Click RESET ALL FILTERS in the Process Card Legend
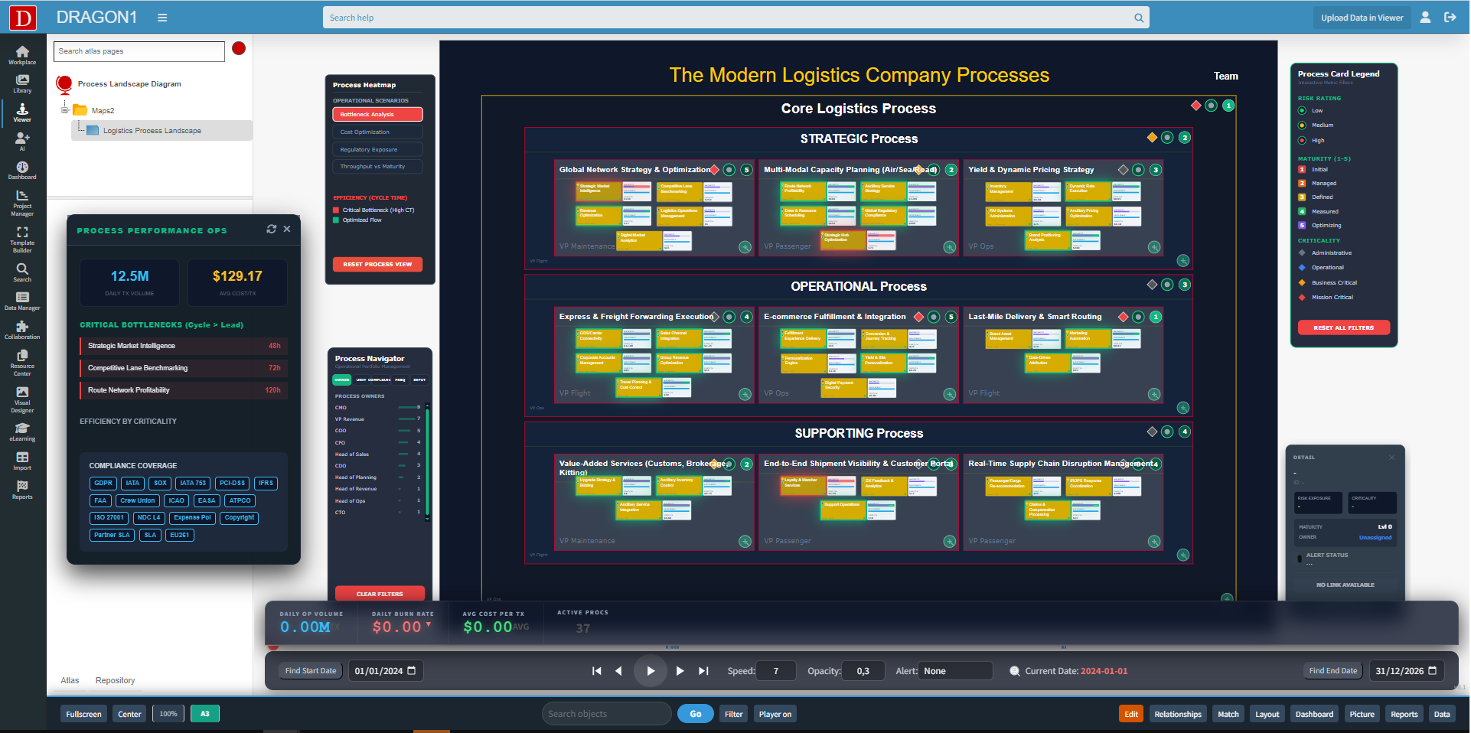The height and width of the screenshot is (733, 1471). [x=1343, y=327]
